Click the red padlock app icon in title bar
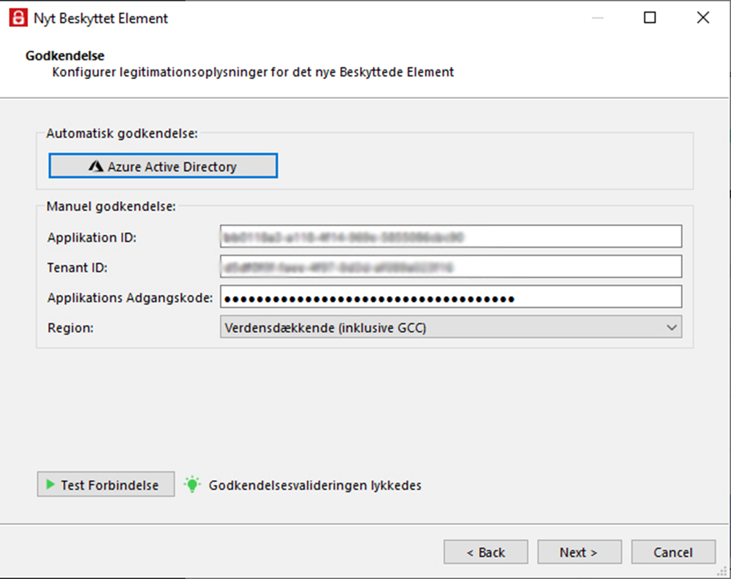Viewport: 731px width, 579px height. click(x=18, y=18)
